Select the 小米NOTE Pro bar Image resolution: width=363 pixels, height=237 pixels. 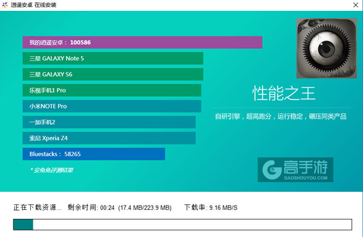[112, 106]
